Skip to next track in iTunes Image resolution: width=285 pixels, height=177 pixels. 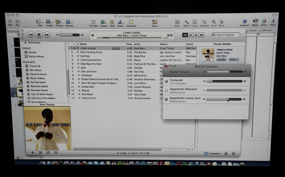pos(47,35)
